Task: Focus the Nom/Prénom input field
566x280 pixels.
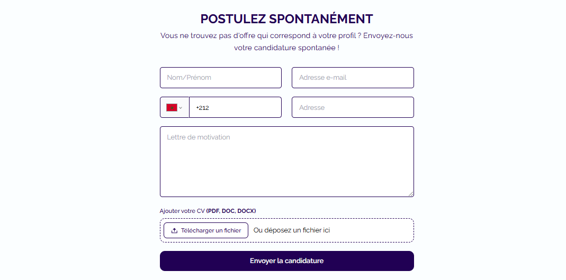Action: (x=221, y=78)
